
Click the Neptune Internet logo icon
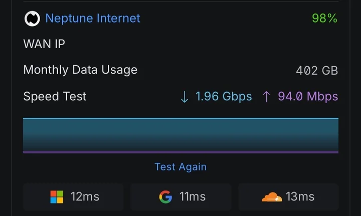point(32,19)
